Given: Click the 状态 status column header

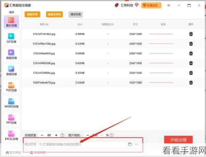Looking at the screenshot, I should click(163, 24).
